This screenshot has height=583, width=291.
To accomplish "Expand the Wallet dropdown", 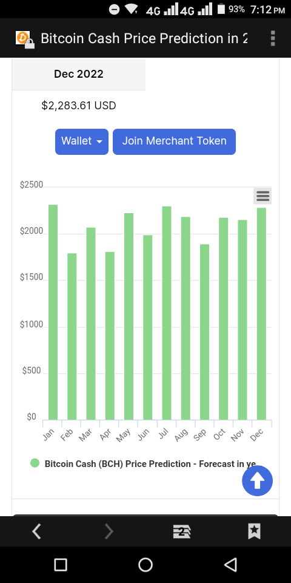I will pyautogui.click(x=82, y=141).
